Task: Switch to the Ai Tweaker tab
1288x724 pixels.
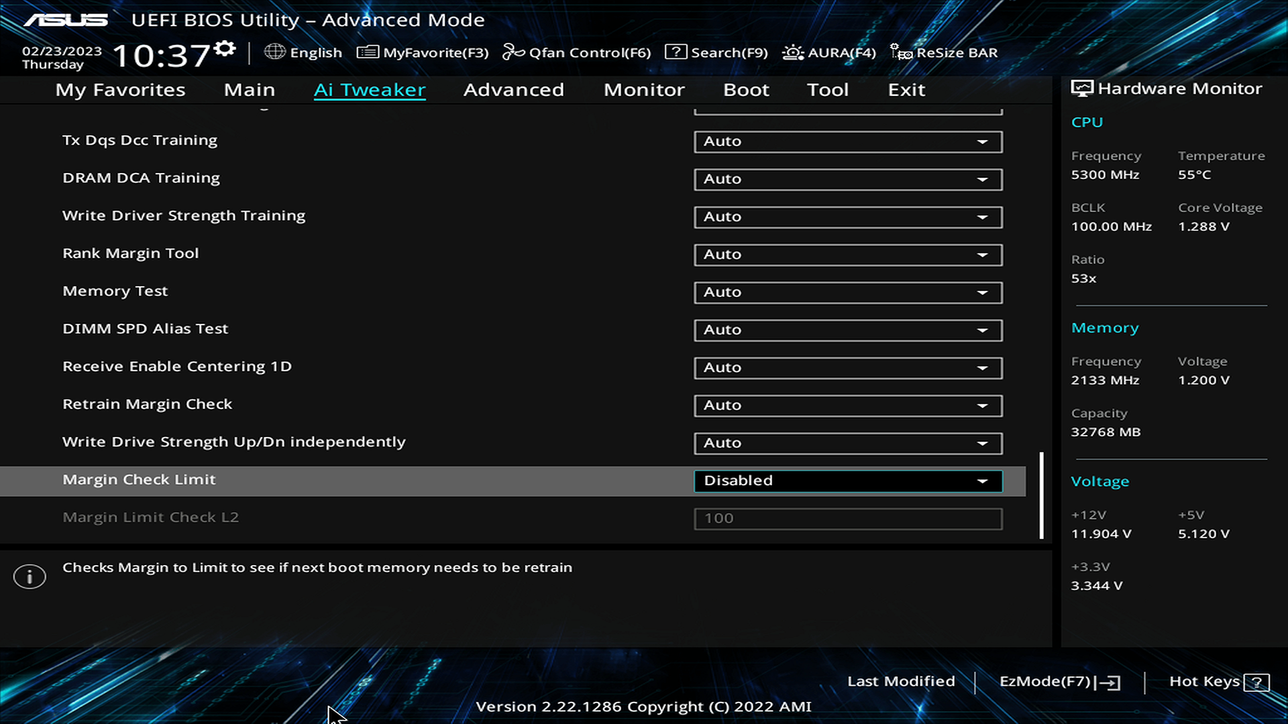Action: click(370, 88)
